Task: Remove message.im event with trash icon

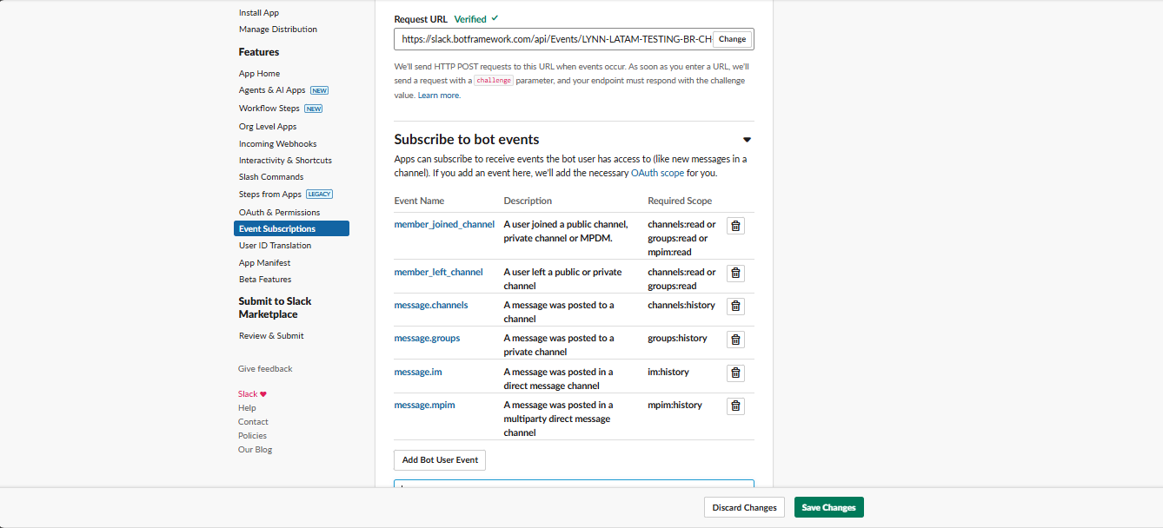Action: [x=735, y=373]
